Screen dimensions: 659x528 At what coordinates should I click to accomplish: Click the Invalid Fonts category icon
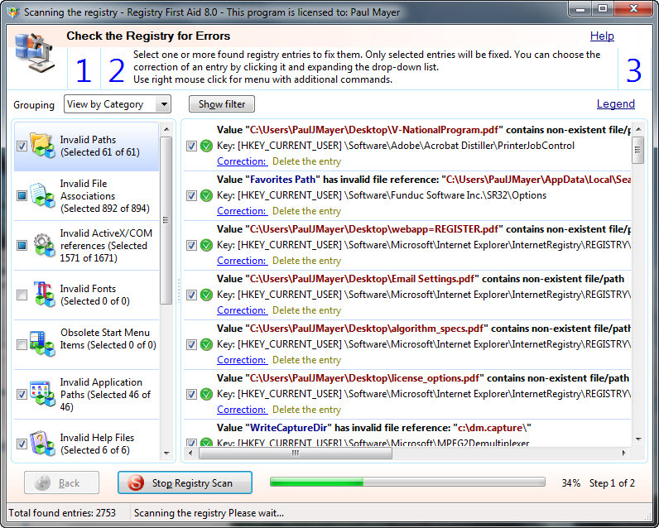pos(44,295)
